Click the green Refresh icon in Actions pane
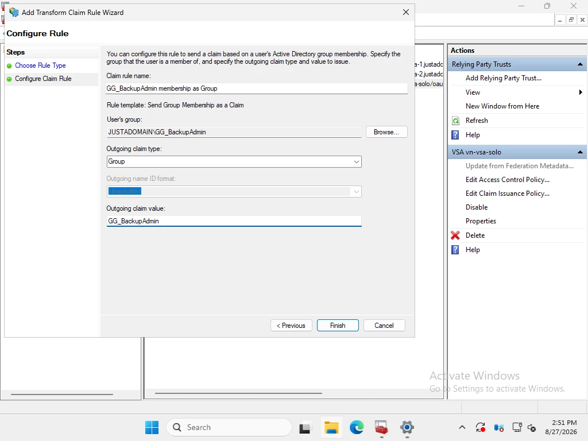588x441 pixels. tap(455, 121)
